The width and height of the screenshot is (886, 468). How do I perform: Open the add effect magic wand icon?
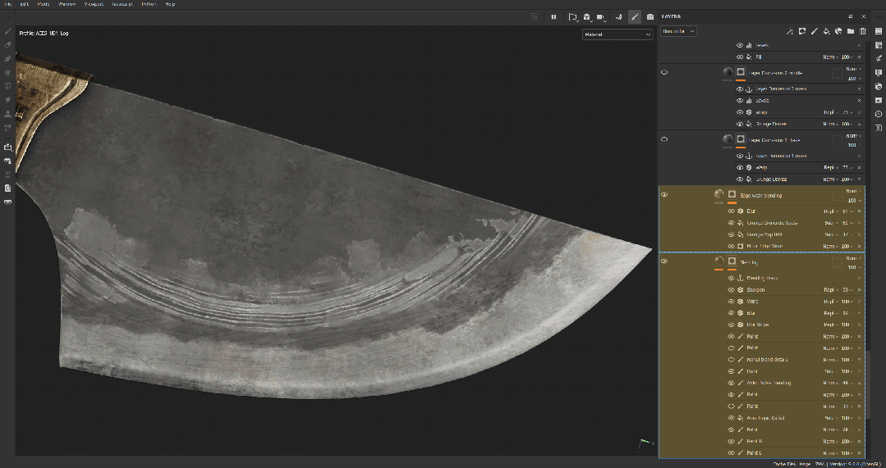[x=789, y=31]
